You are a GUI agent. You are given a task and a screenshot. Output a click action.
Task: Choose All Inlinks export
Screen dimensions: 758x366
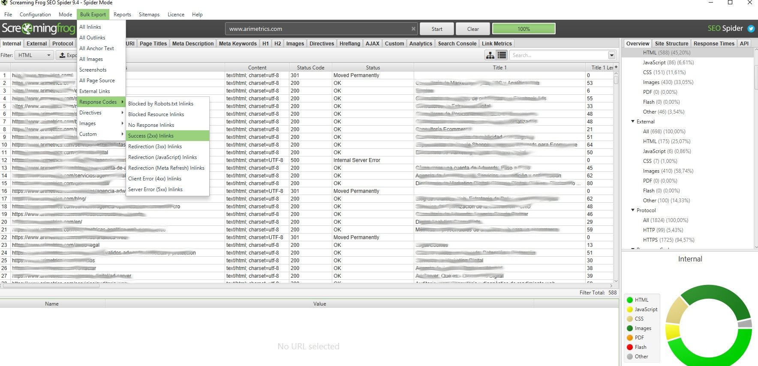[101, 27]
